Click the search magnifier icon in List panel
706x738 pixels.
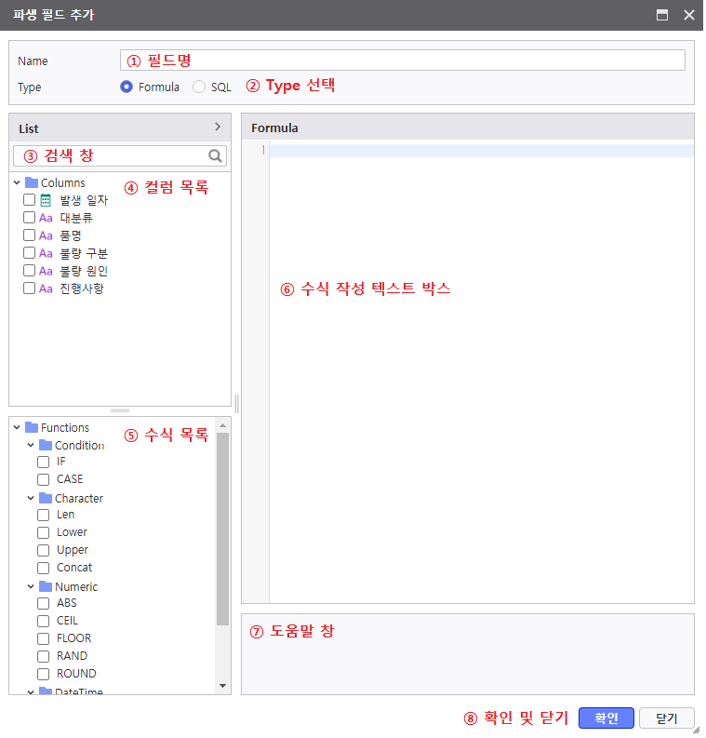tap(215, 156)
